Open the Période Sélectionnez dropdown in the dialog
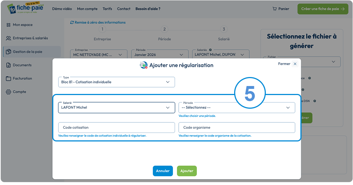This screenshot has width=353, height=185. [x=237, y=108]
